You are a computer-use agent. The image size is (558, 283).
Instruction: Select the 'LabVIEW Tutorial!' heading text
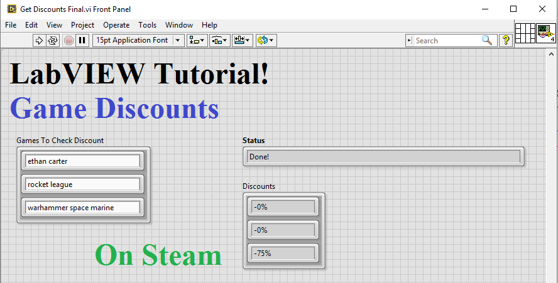(x=139, y=74)
